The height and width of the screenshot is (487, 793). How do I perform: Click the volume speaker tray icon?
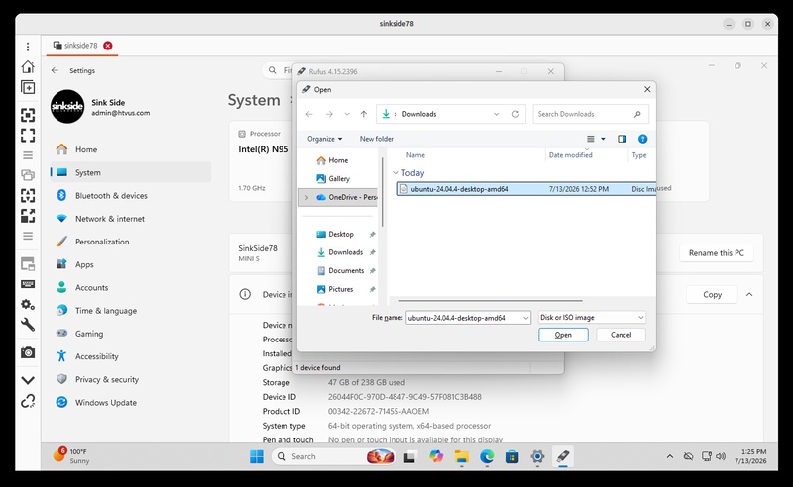tap(722, 456)
